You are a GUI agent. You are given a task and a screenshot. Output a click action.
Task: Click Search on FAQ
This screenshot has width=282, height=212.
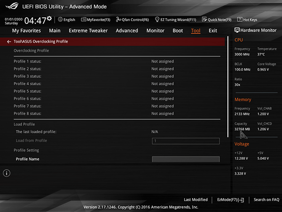[266, 200]
